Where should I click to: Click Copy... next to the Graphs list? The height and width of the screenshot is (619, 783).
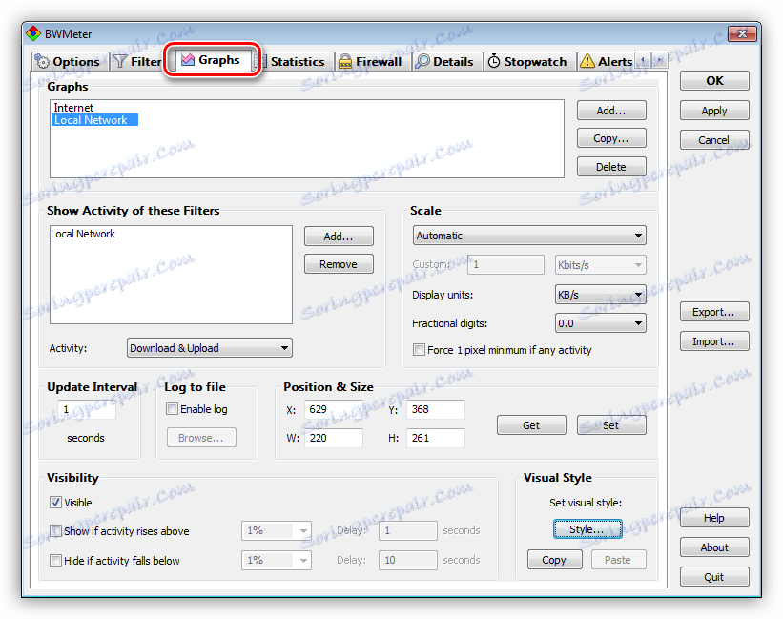click(x=611, y=138)
